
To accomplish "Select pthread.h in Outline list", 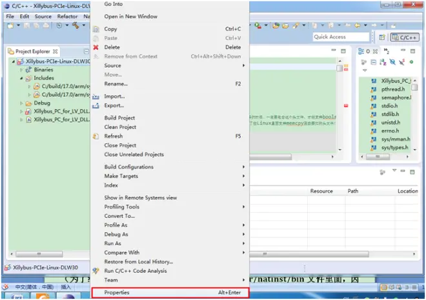I will point(393,89).
